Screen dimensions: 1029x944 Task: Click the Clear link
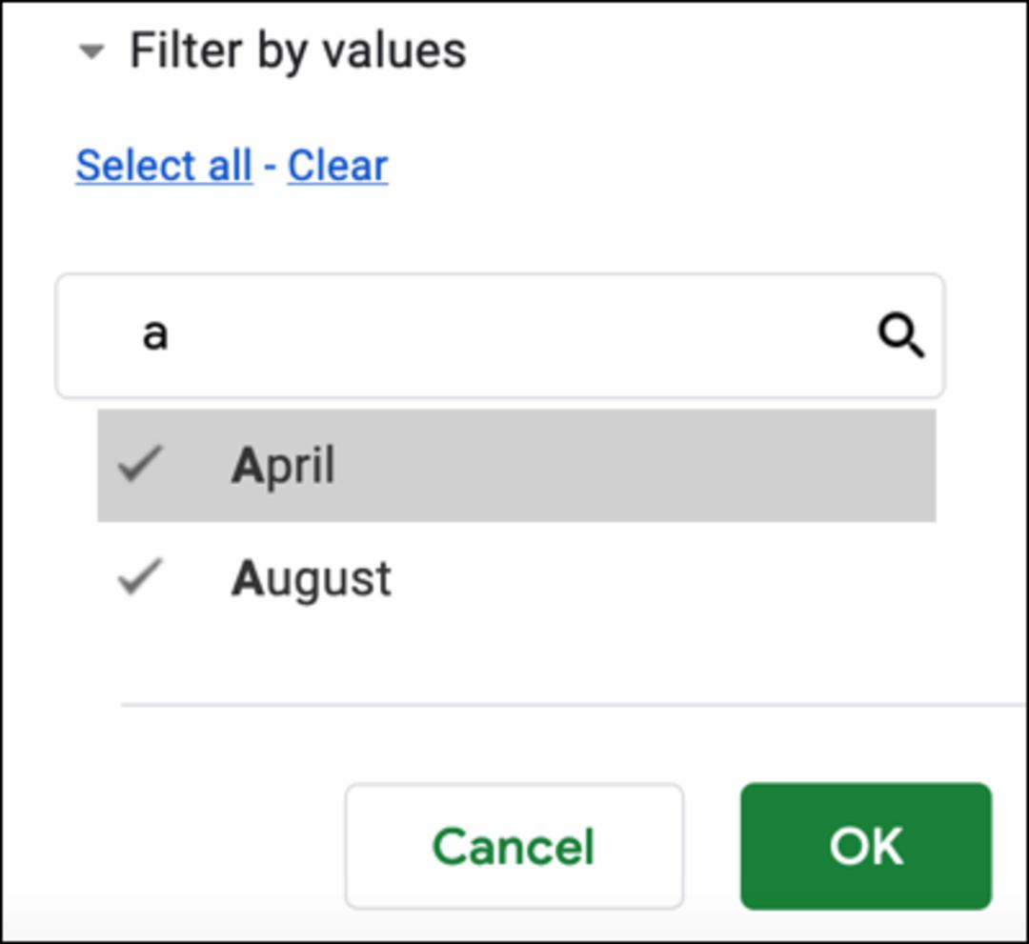pos(338,166)
